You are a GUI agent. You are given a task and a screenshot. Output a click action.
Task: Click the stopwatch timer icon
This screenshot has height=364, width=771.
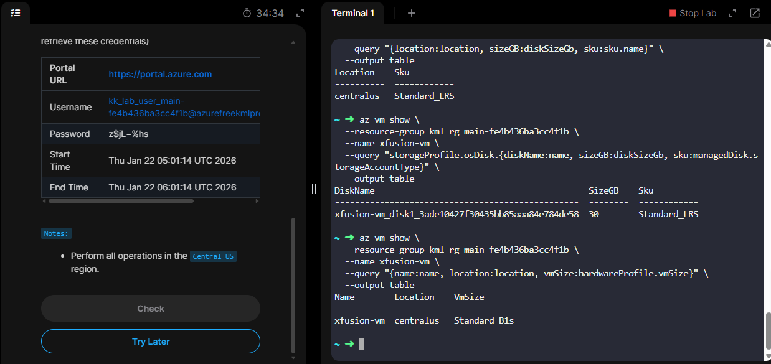tap(247, 13)
